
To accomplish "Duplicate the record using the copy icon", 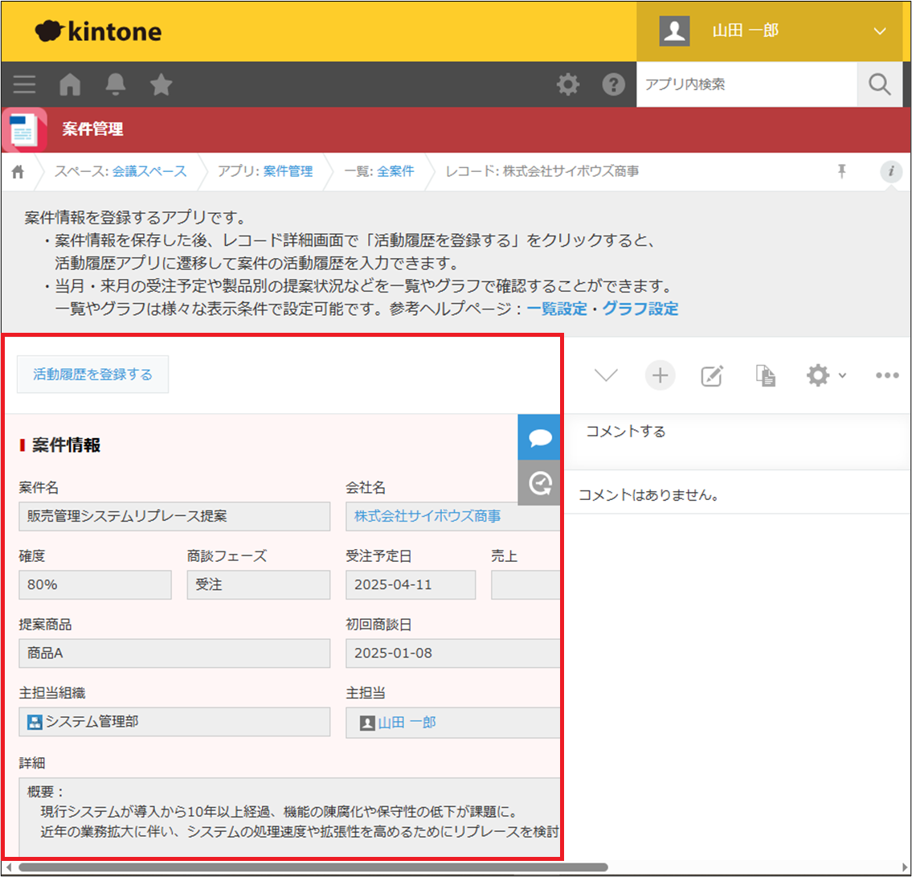I will [765, 375].
